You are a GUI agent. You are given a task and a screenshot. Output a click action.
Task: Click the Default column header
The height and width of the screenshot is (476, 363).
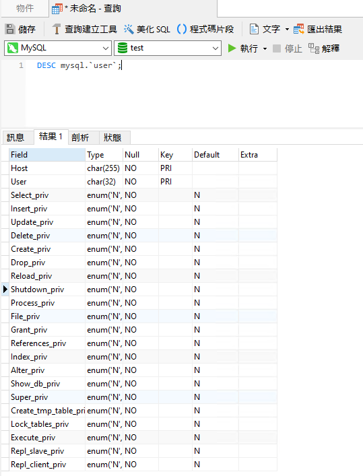click(216, 155)
